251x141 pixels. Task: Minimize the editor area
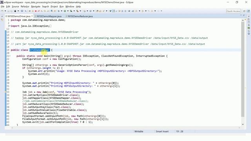click(241, 15)
